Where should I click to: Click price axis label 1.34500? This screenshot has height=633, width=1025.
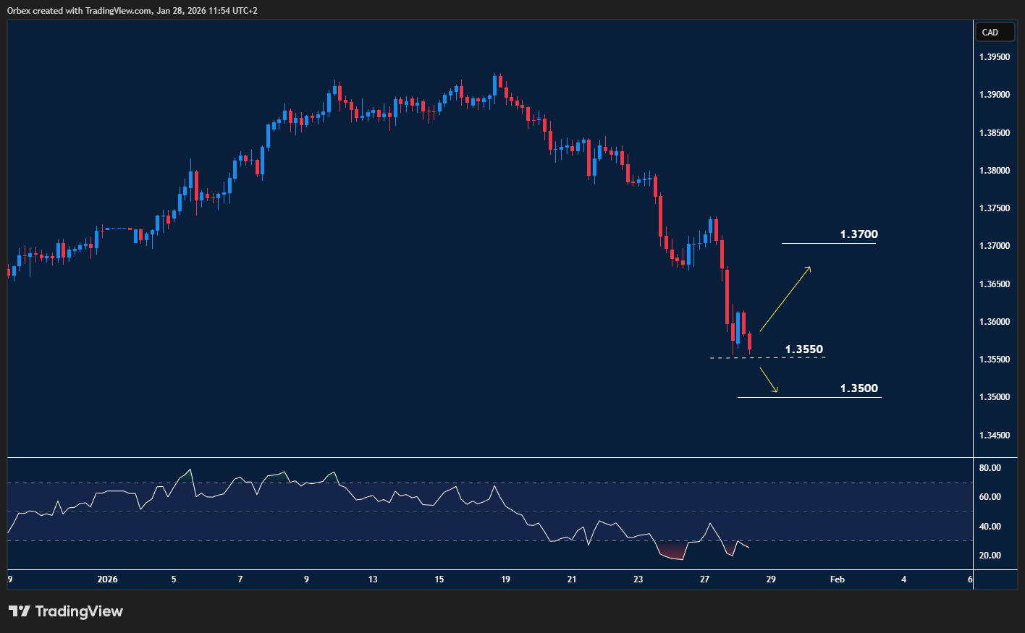coord(995,436)
